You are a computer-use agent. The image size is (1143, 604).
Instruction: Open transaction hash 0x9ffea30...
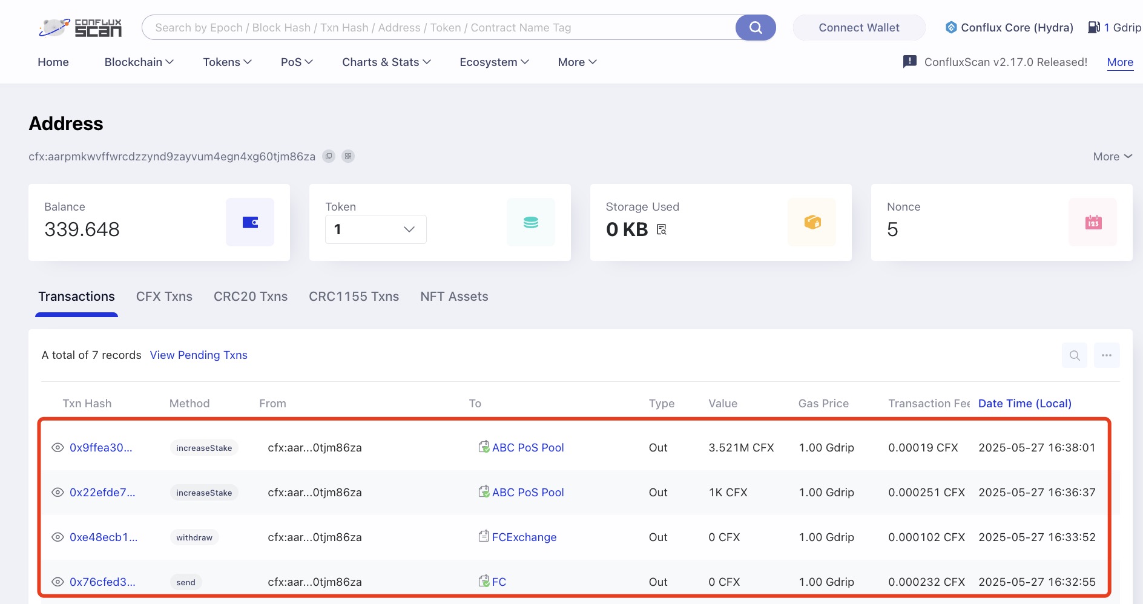click(x=101, y=447)
